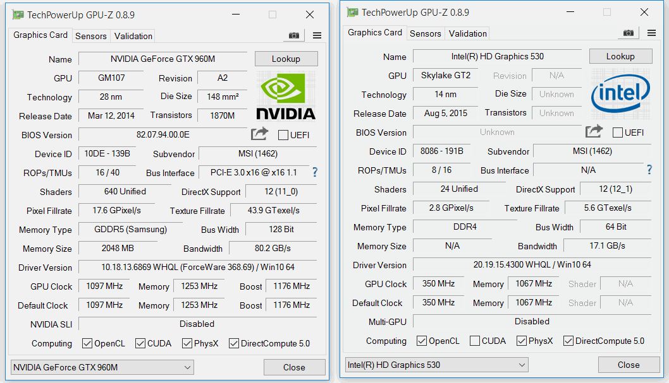This screenshot has height=383, width=669.
Task: Click the Transistors value 1870M
Action: (x=223, y=115)
